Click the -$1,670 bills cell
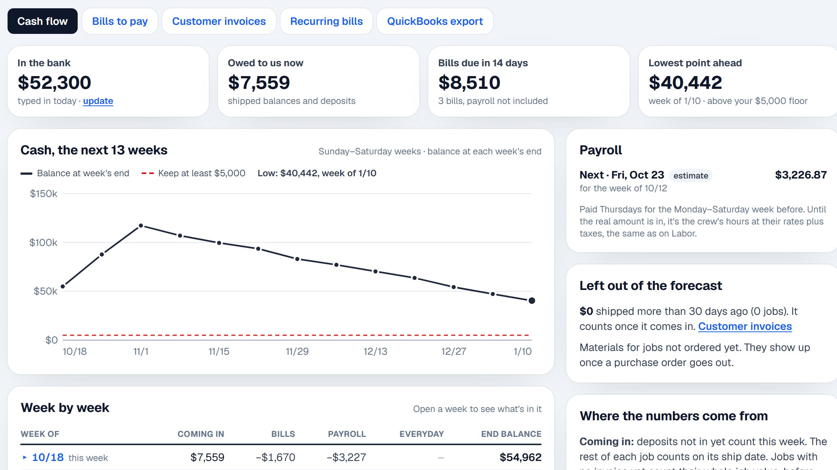Image resolution: width=837 pixels, height=470 pixels. point(276,457)
